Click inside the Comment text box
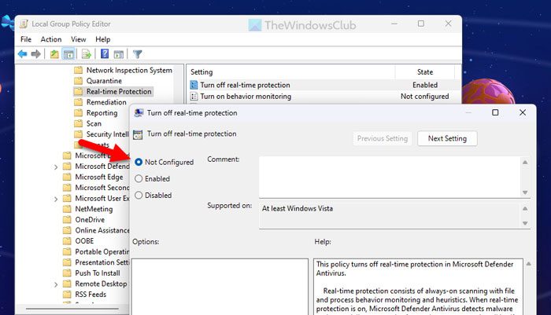 point(390,178)
